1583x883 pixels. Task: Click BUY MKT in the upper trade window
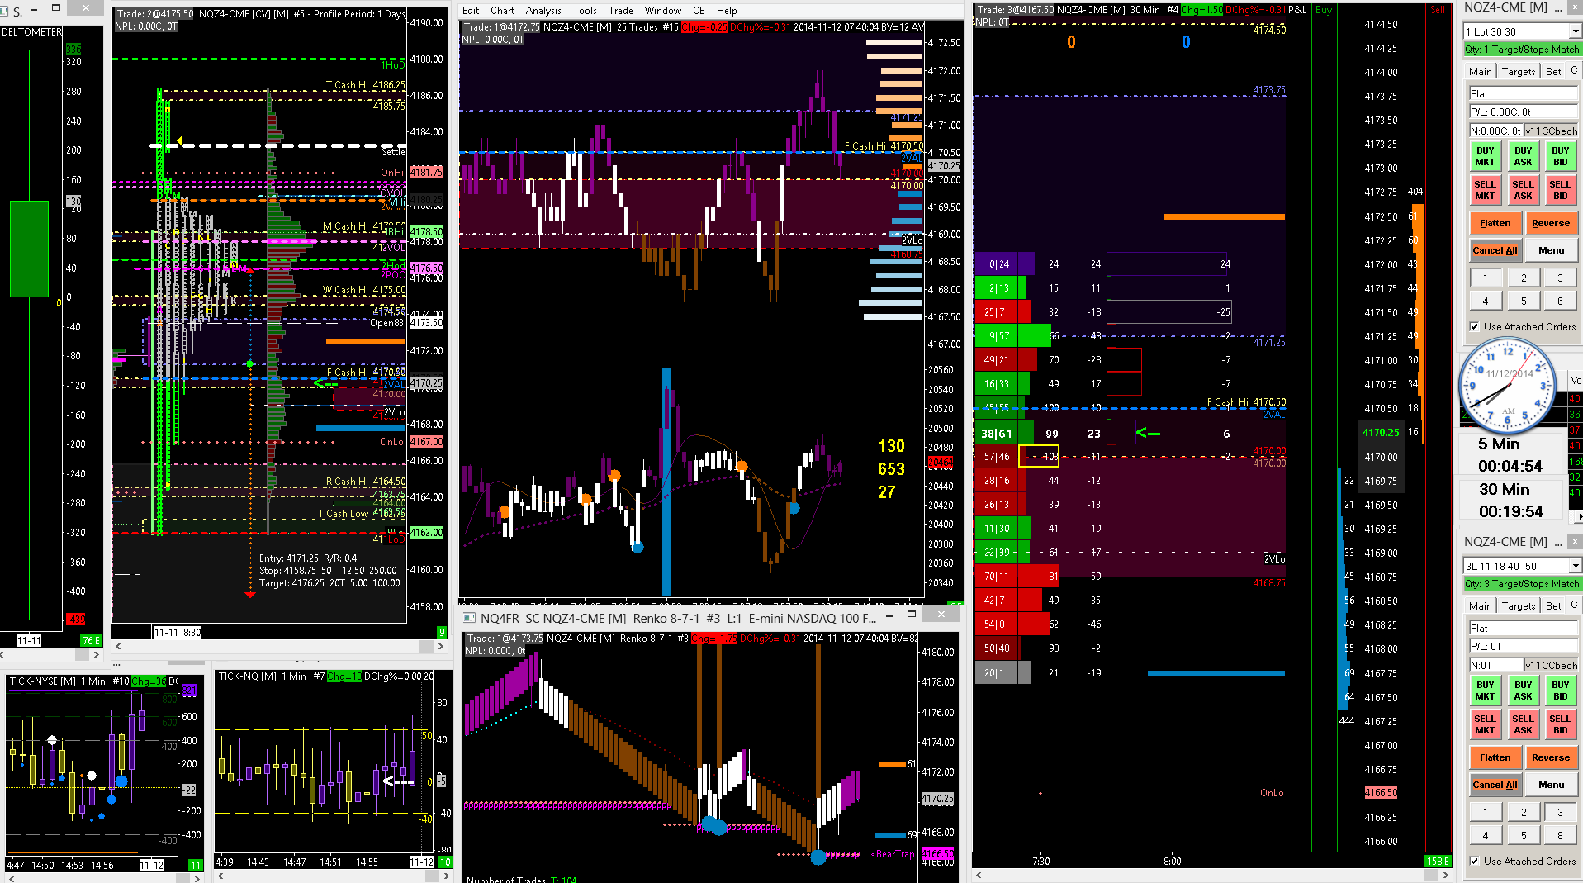pos(1485,156)
